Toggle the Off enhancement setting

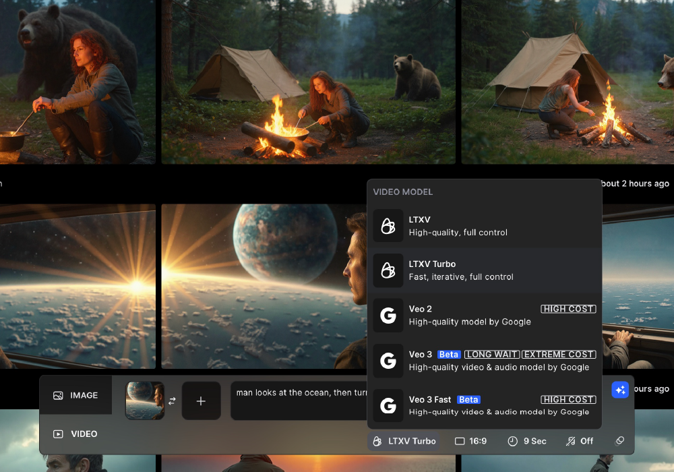point(580,441)
